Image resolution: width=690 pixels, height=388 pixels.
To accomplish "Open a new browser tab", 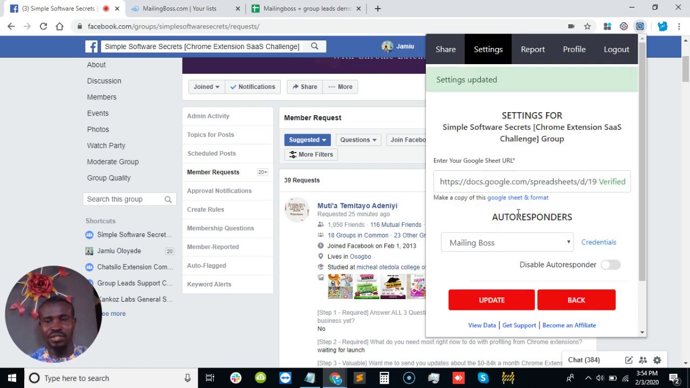I will [x=378, y=9].
